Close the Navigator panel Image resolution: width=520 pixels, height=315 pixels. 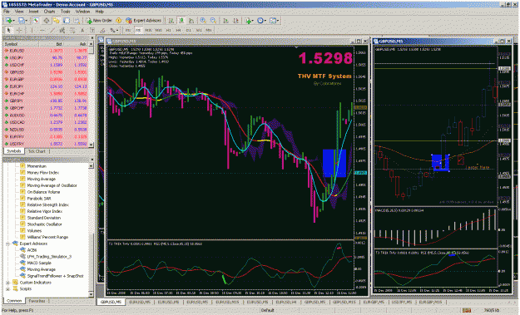tap(92, 160)
